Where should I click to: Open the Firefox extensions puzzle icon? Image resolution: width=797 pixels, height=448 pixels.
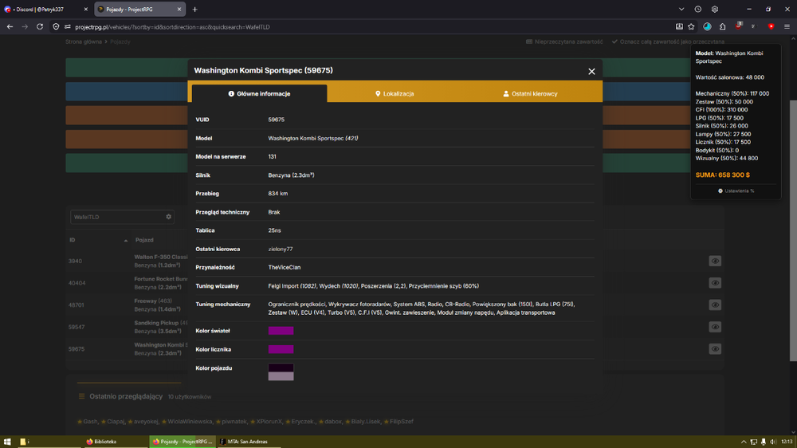pyautogui.click(x=722, y=26)
